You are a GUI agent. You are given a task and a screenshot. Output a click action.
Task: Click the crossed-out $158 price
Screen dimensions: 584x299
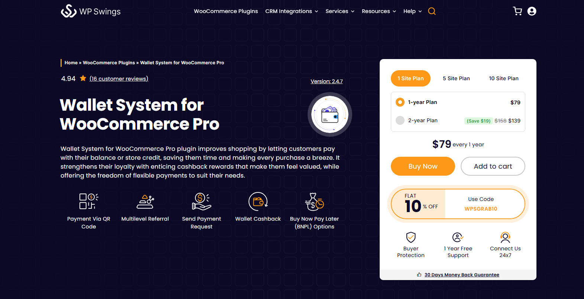[500, 121]
